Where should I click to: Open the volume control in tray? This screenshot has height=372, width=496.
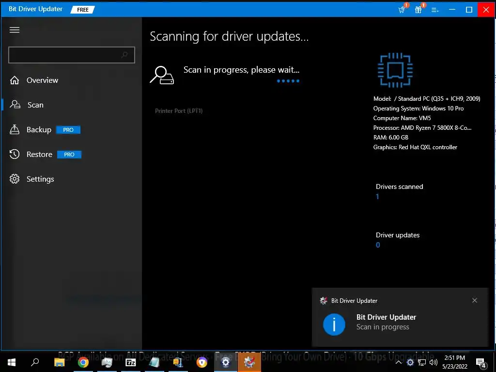tap(434, 362)
